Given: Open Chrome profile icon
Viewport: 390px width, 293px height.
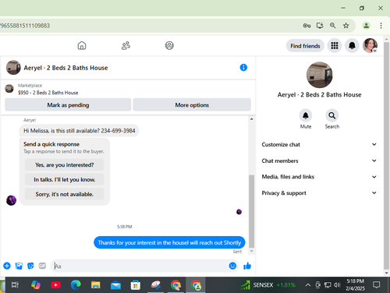Looking at the screenshot, I should (366, 26).
